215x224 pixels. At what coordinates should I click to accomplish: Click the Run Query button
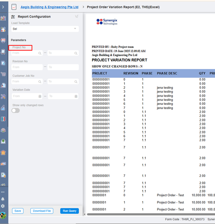(x=69, y=211)
